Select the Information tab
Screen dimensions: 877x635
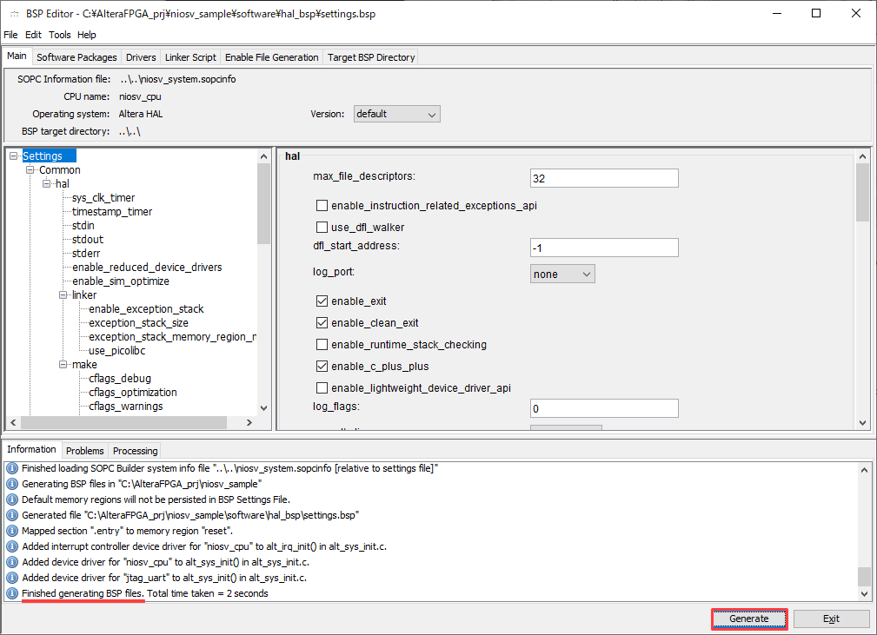(31, 449)
